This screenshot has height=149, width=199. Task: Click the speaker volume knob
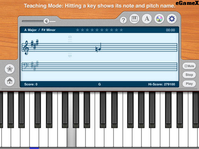coord(46,21)
